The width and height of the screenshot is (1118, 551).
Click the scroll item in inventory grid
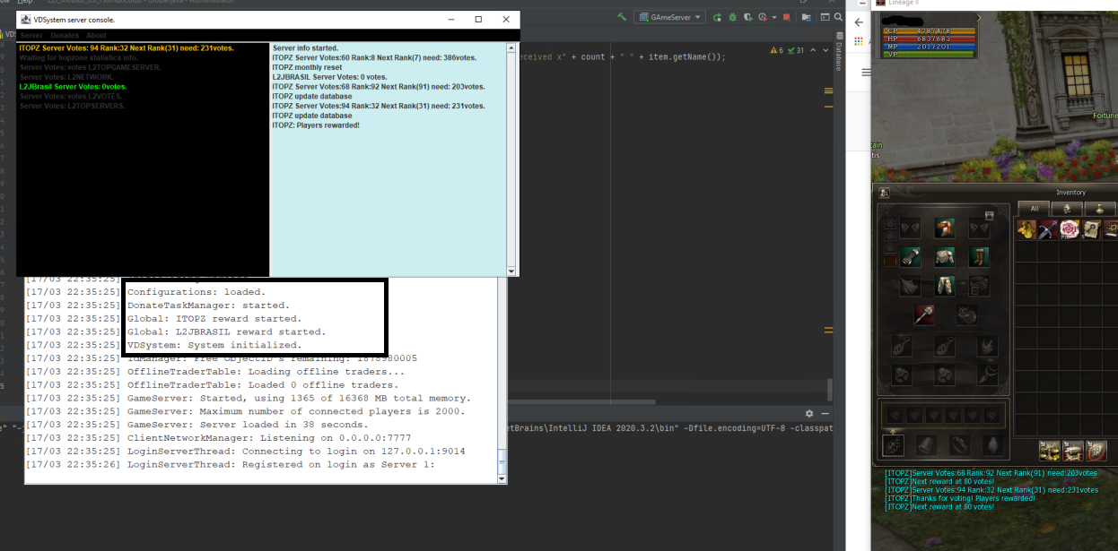coord(1091,229)
